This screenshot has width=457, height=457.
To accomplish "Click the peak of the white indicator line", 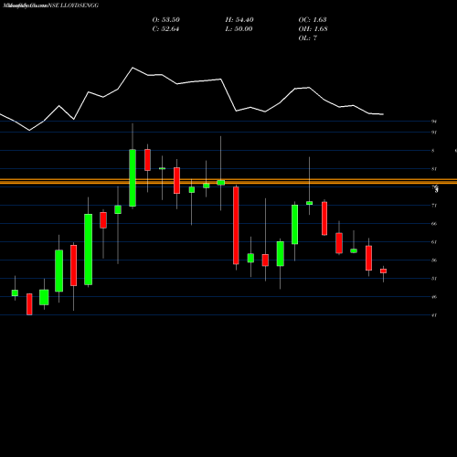I will (133, 68).
